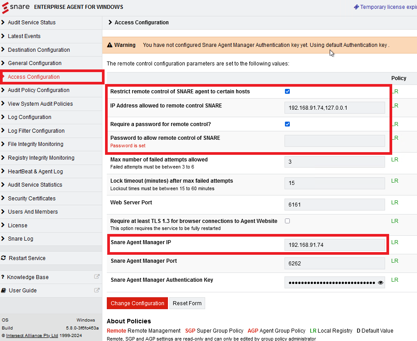Screen dimensions: 417x341
Task: Click the Lock timeout minutes field
Action: [335, 183]
